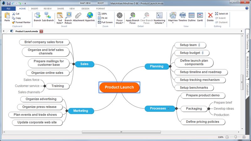Click the Undo arrow icon
Viewport: 251px width, 141px height.
(x=13, y=3)
